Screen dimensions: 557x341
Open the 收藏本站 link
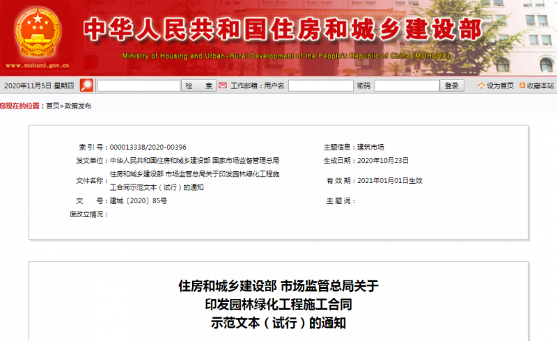(540, 86)
